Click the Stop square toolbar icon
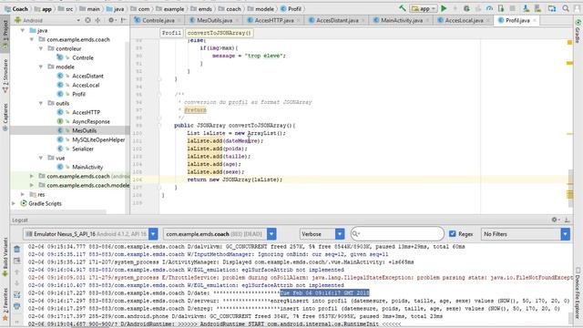 pos(512,8)
